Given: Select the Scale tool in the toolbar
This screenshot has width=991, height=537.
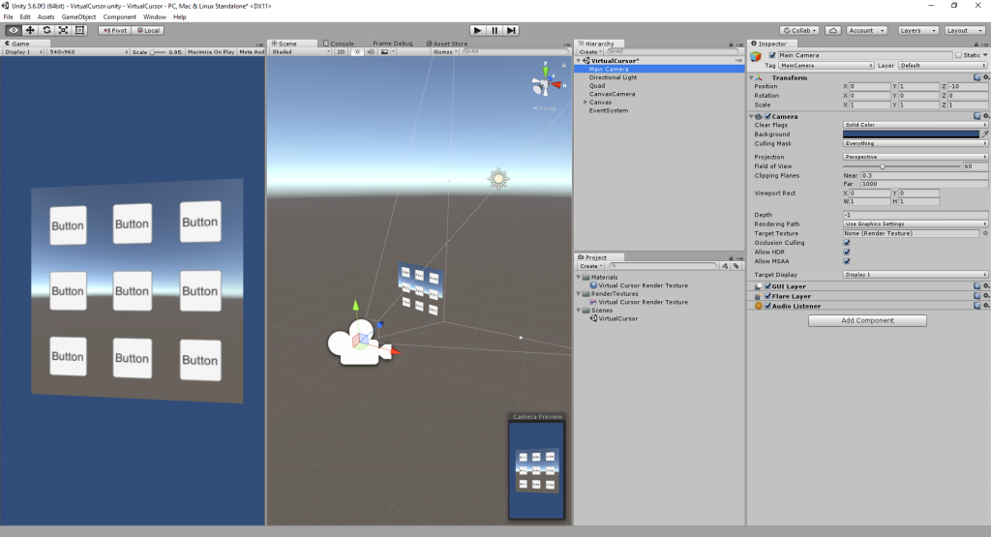Looking at the screenshot, I should coord(63,30).
